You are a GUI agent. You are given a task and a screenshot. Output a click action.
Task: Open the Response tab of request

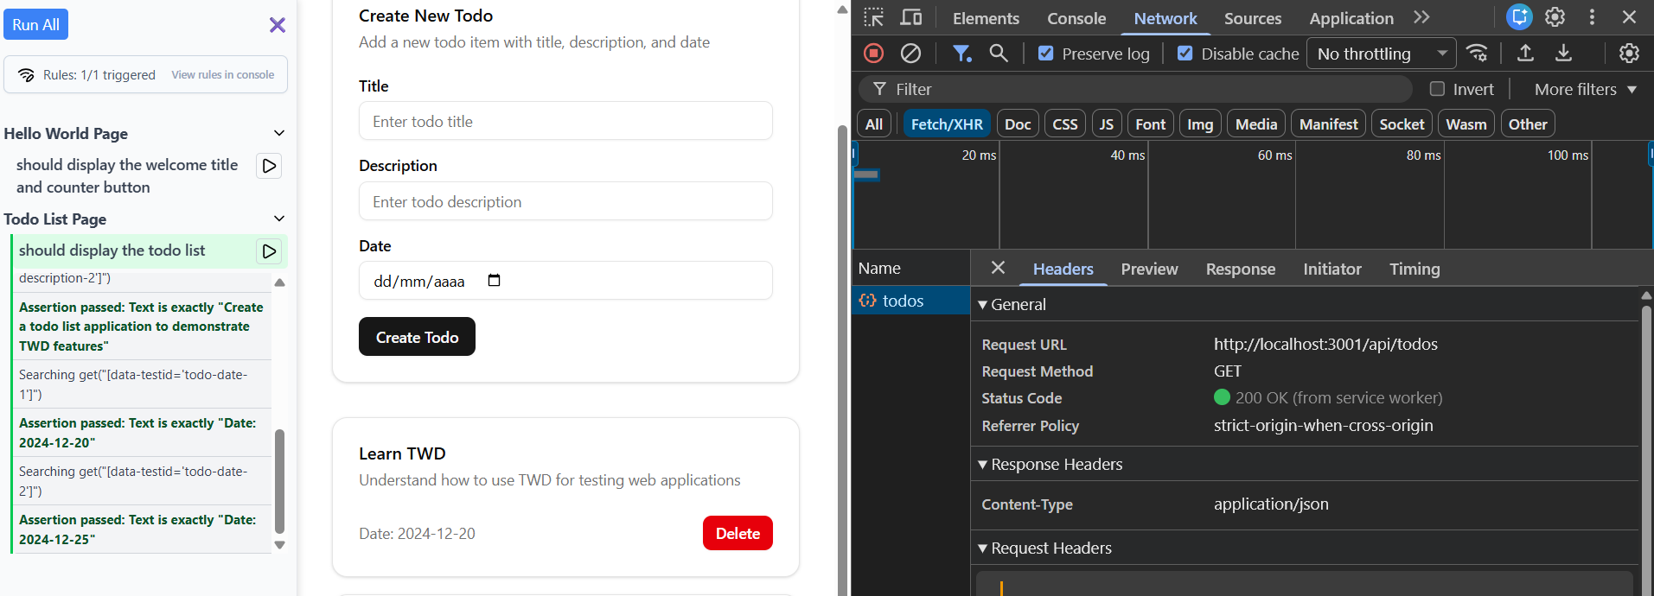tap(1241, 269)
